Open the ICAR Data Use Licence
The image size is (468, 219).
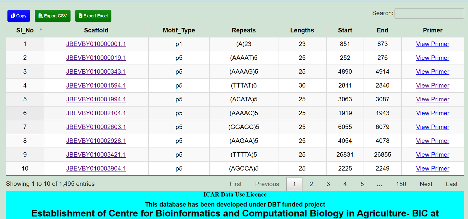click(235, 194)
